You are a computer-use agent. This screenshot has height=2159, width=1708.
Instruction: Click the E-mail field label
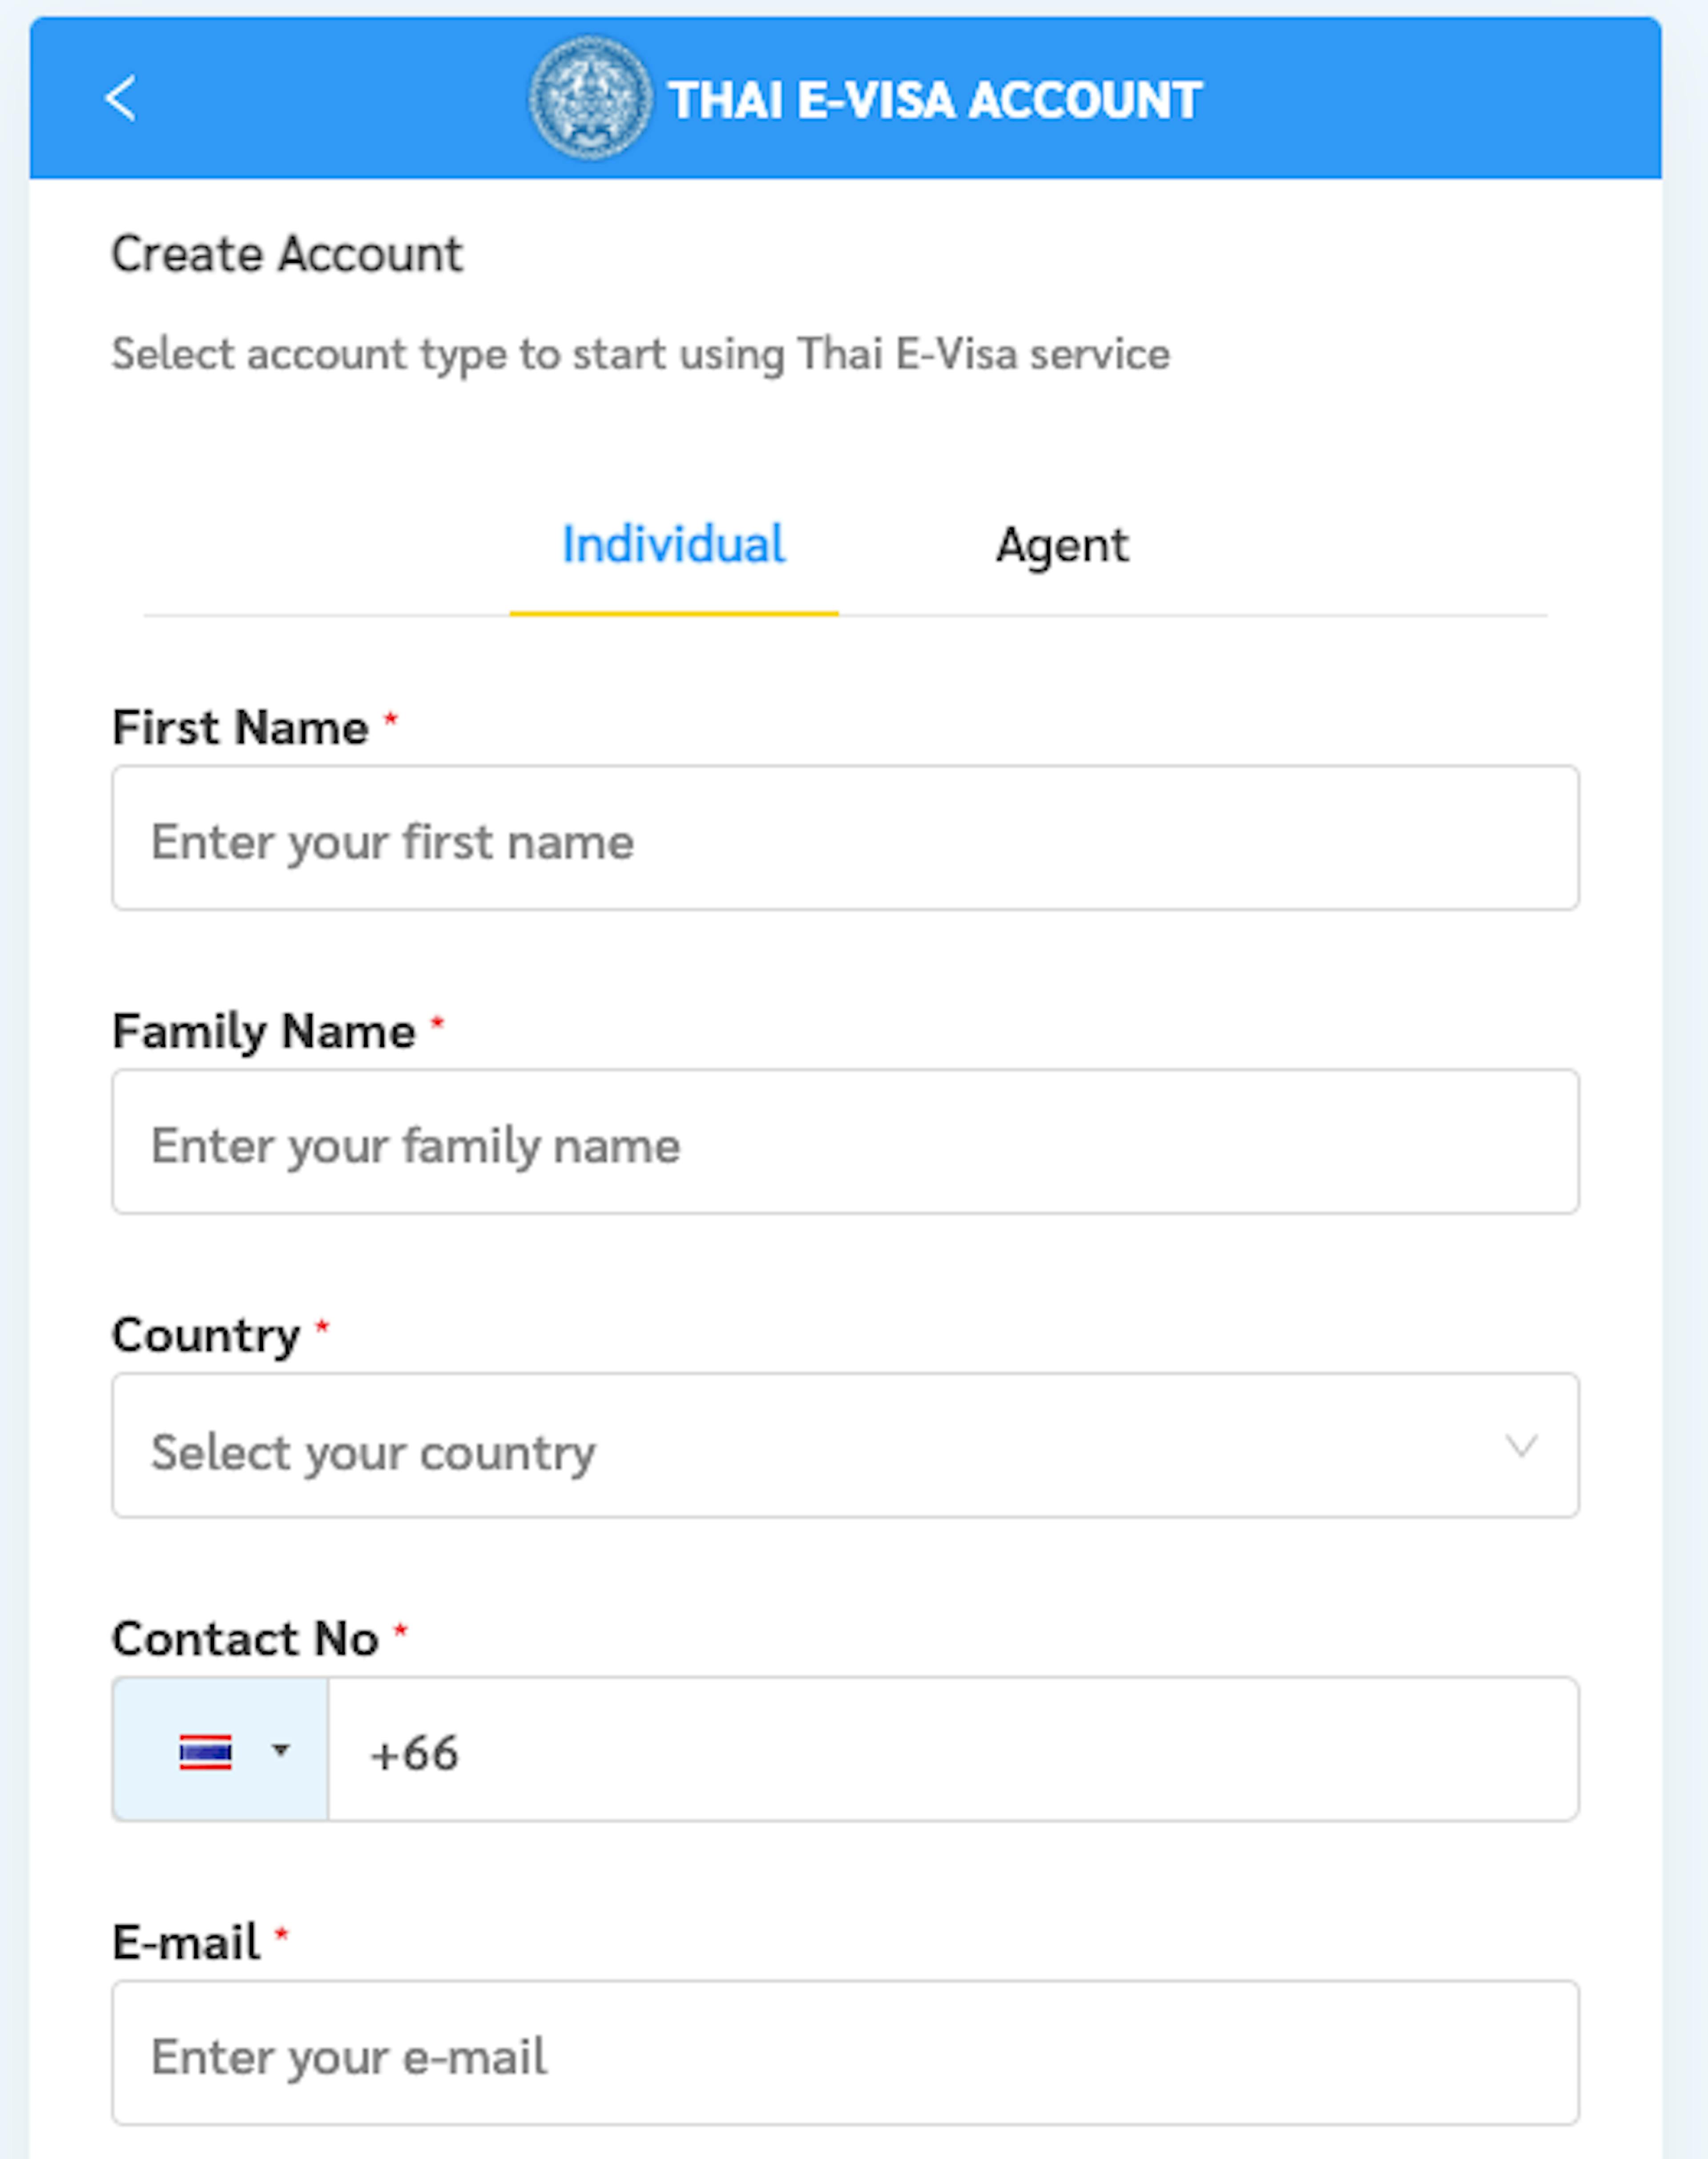pyautogui.click(x=186, y=1943)
